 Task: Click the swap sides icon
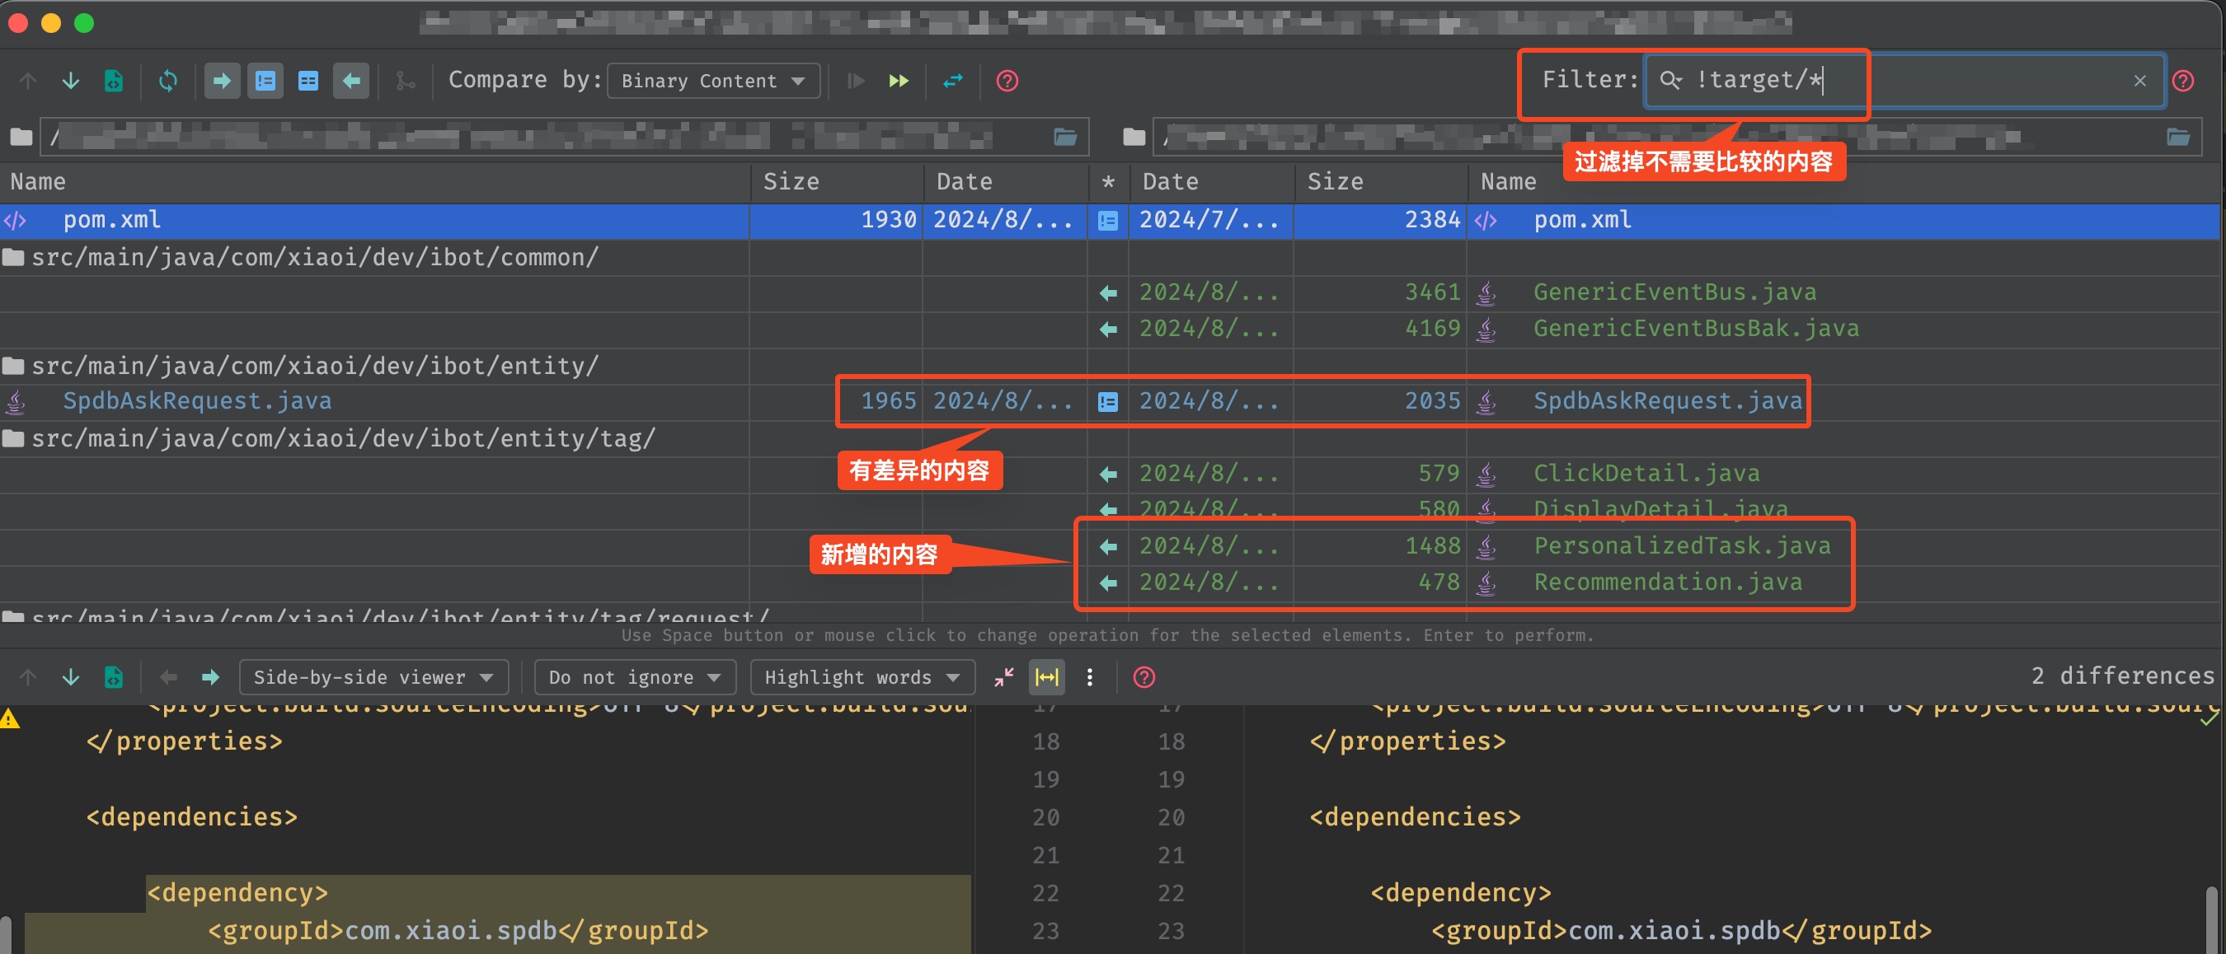point(952,82)
